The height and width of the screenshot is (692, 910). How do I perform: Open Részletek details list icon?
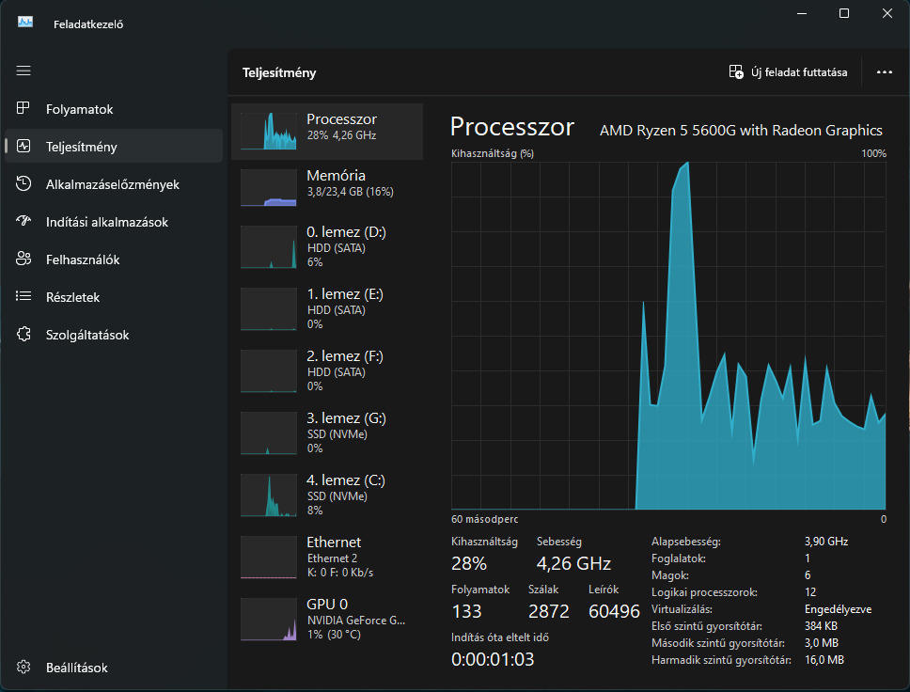(x=24, y=297)
